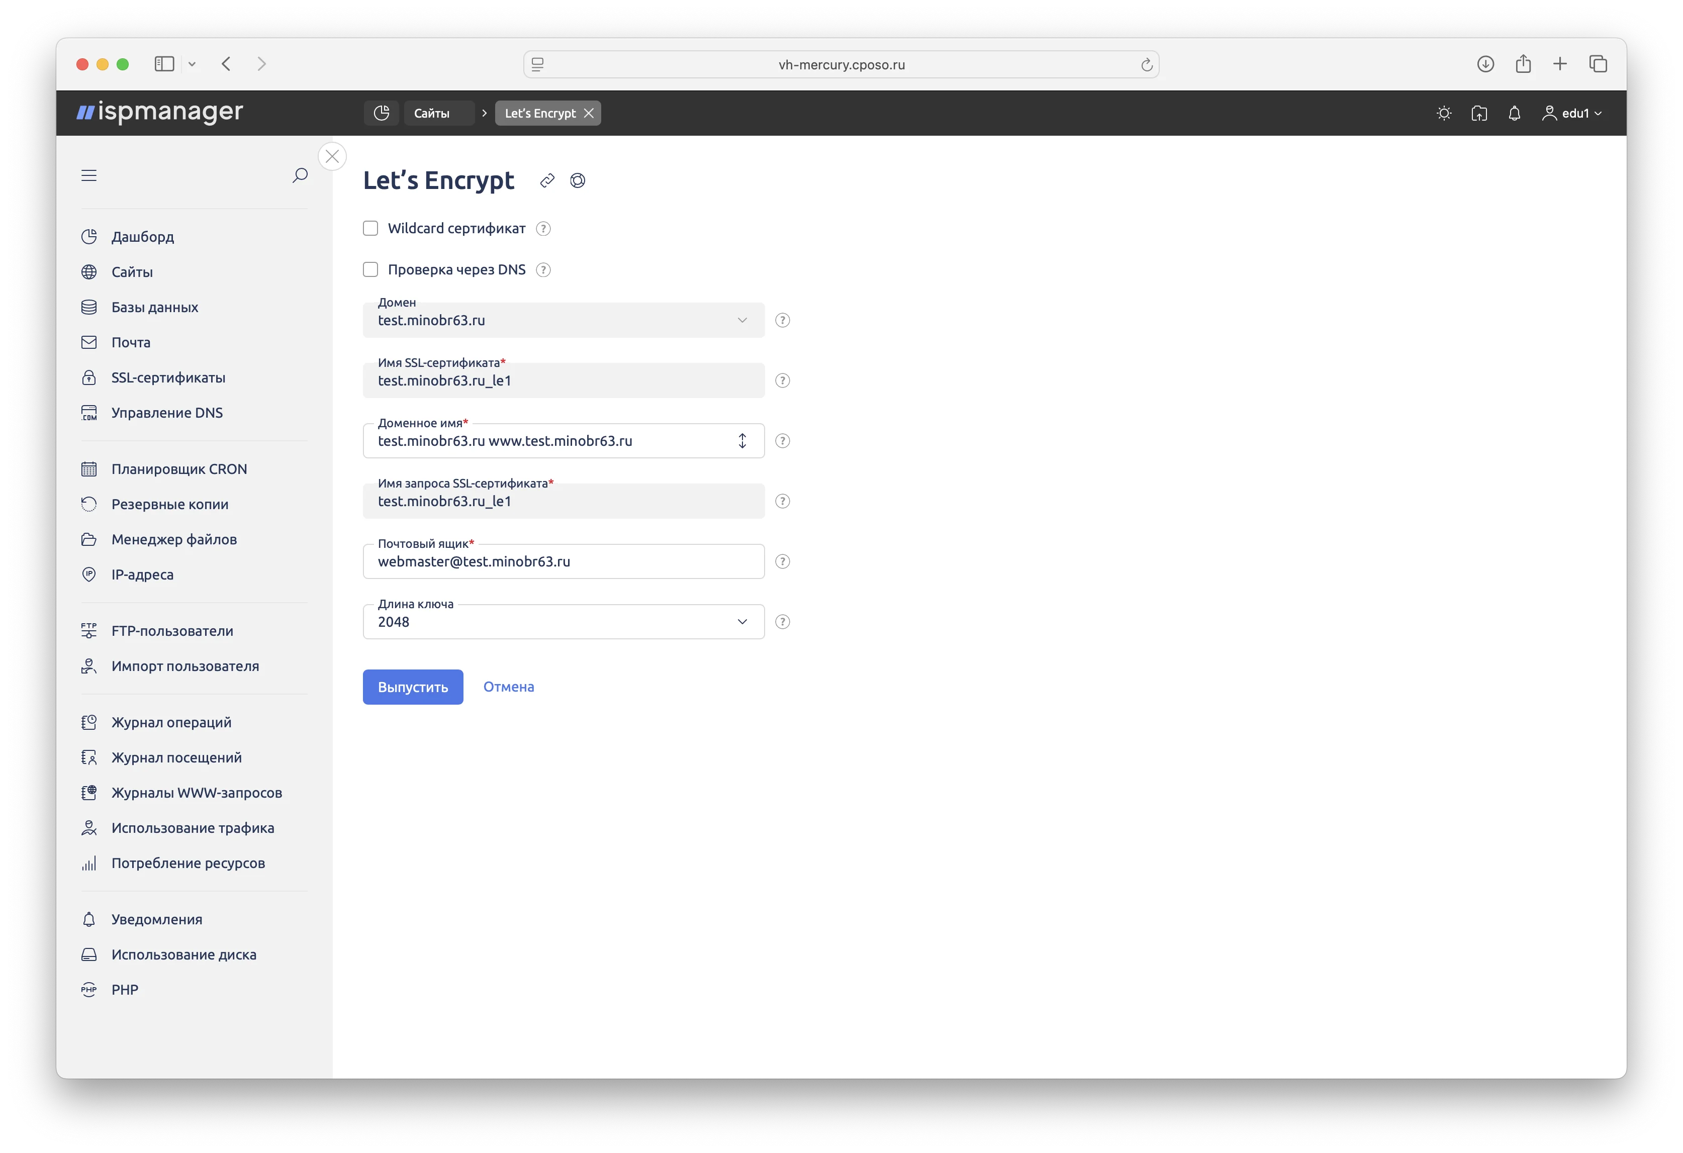1683x1153 pixels.
Task: Open the edu1 user menu
Action: click(x=1571, y=113)
